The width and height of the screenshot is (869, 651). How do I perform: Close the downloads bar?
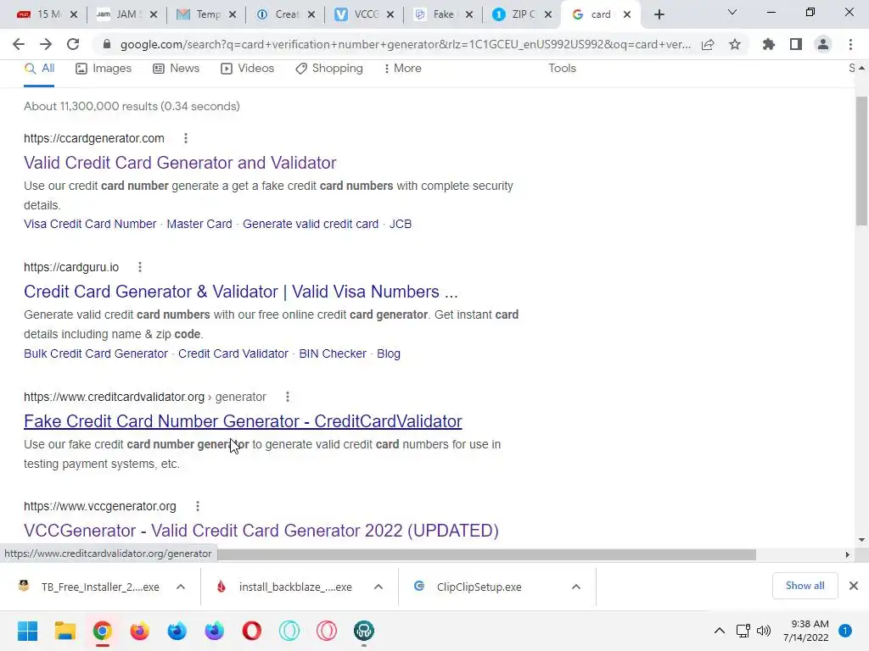pyautogui.click(x=854, y=586)
